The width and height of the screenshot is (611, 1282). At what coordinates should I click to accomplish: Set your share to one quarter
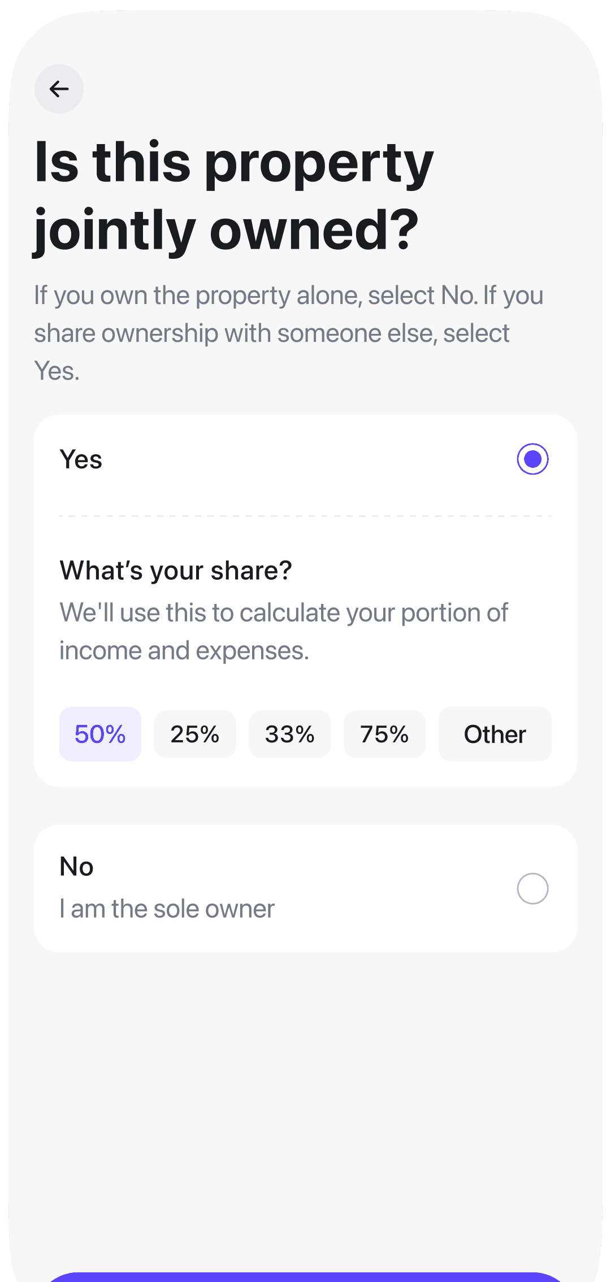(194, 734)
